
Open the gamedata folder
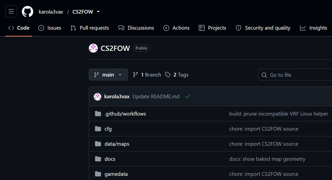(116, 174)
